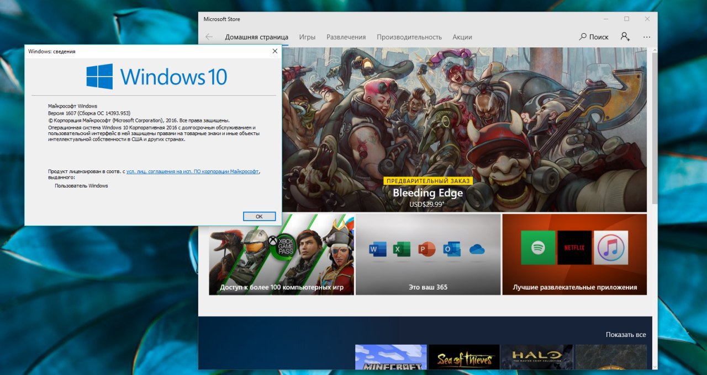Open the Sea of Thieves thumbnail

point(465,357)
